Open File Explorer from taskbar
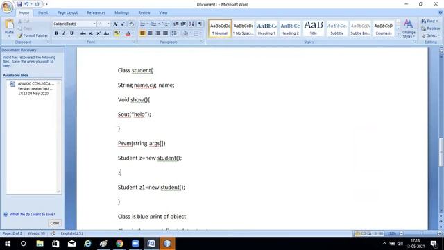This screenshot has width=444, height=250. tap(40, 244)
